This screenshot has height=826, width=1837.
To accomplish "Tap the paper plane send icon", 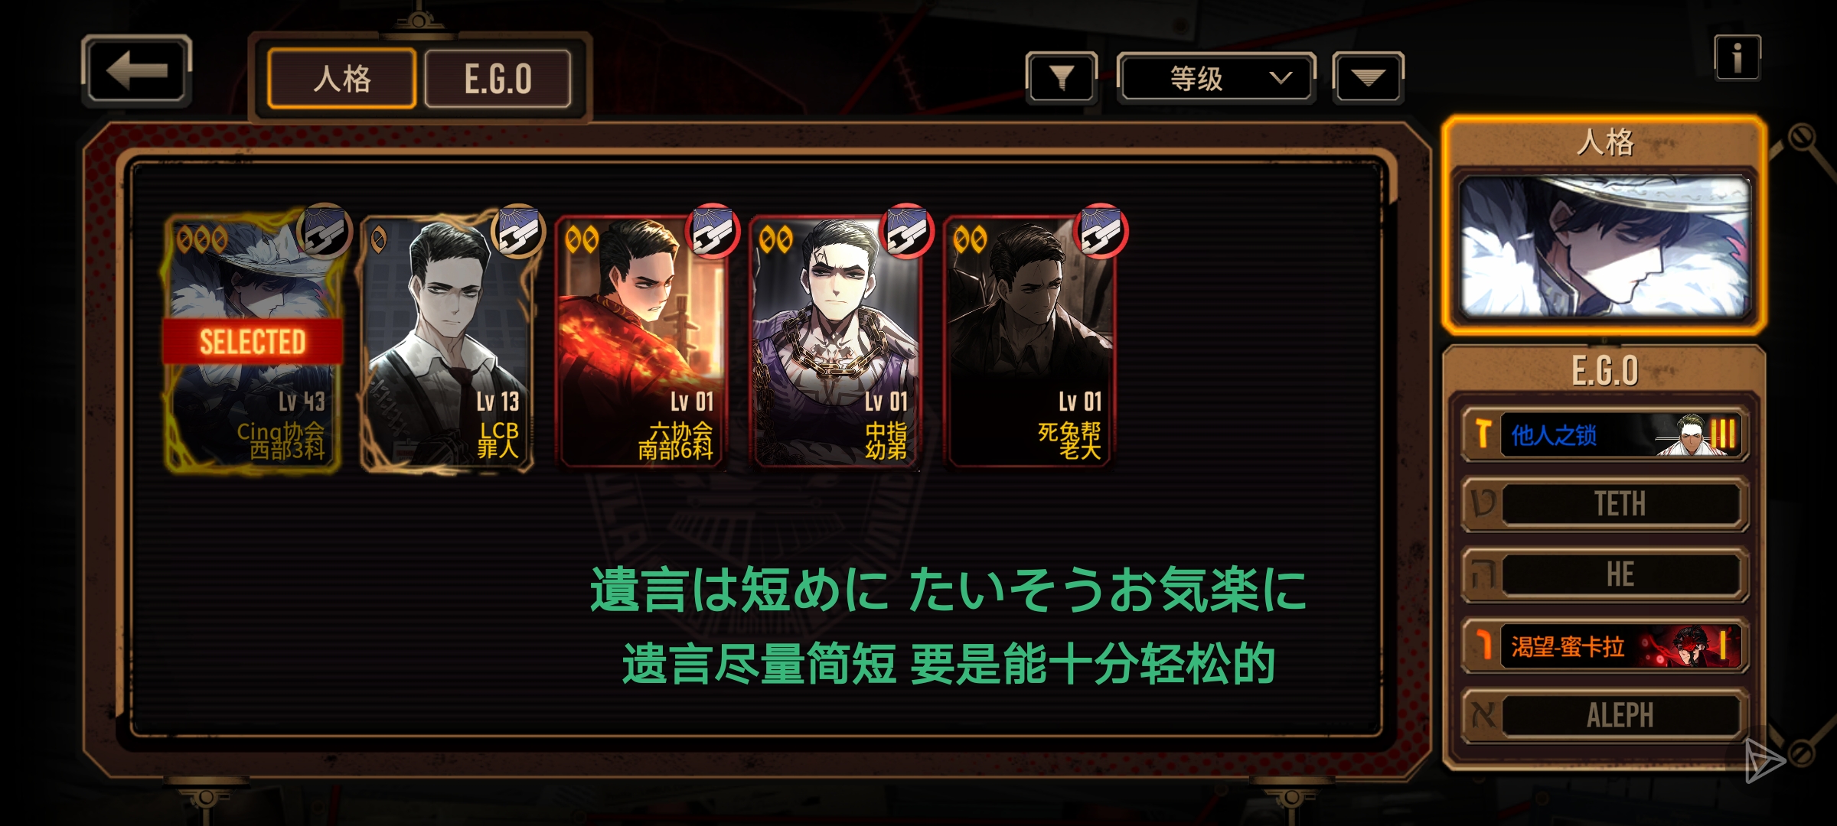I will [x=1764, y=759].
